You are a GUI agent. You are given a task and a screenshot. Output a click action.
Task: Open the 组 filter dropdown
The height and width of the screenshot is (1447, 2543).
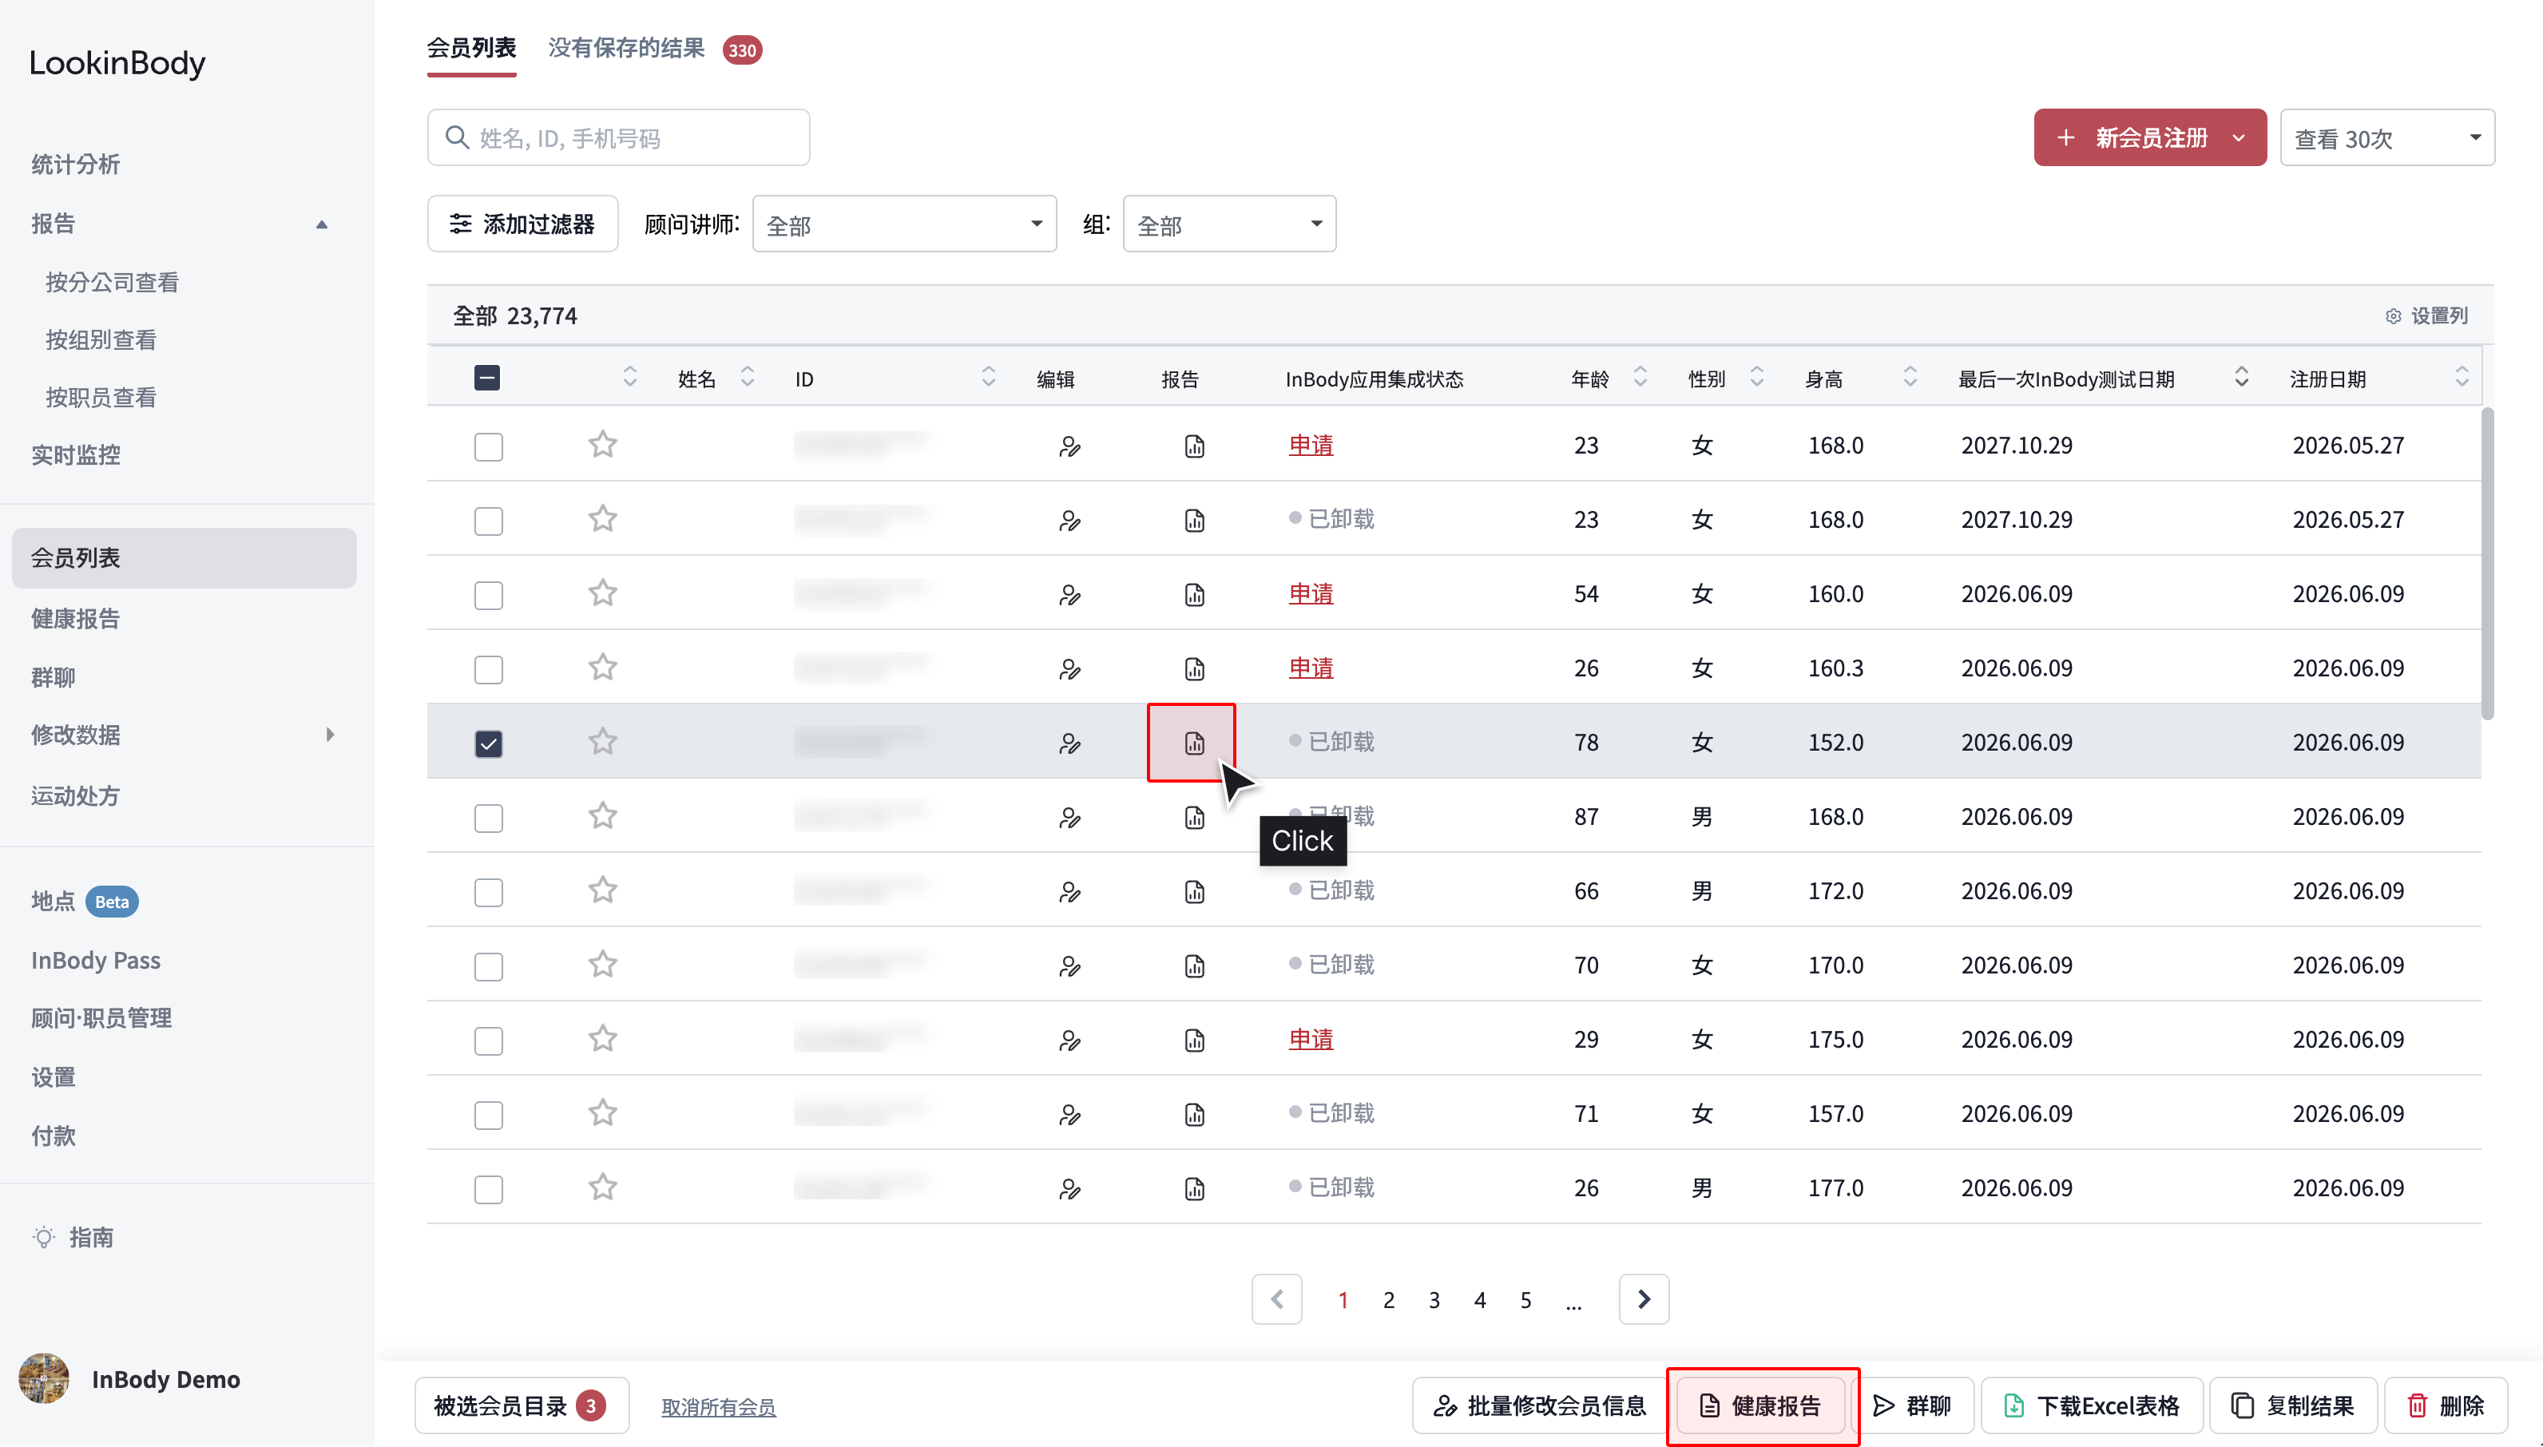click(1229, 224)
